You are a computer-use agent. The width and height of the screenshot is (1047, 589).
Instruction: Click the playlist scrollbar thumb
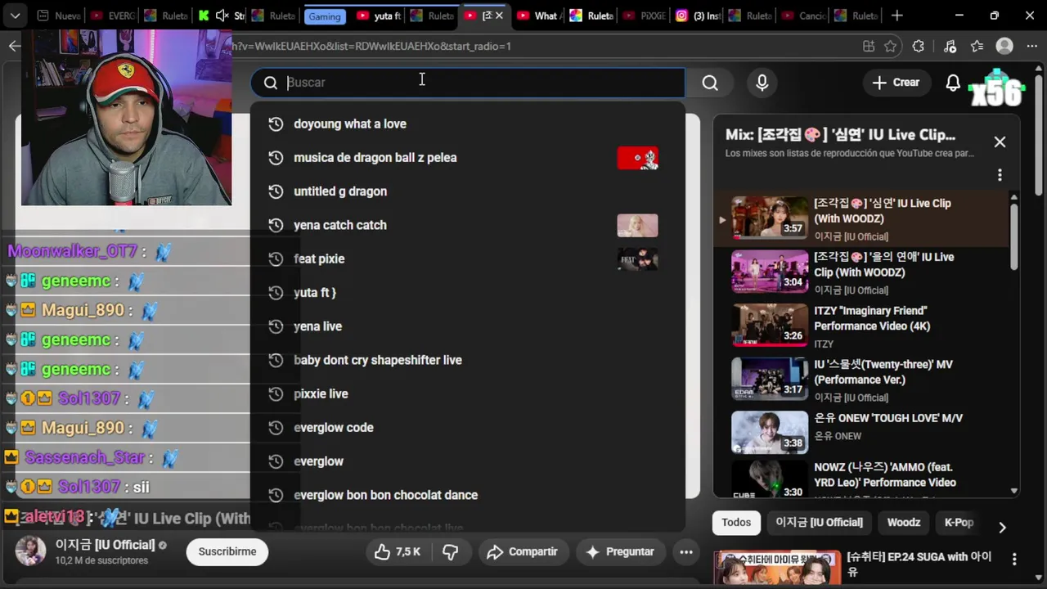pos(1014,237)
